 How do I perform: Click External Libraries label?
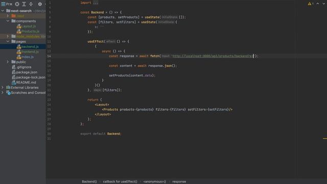[25, 87]
